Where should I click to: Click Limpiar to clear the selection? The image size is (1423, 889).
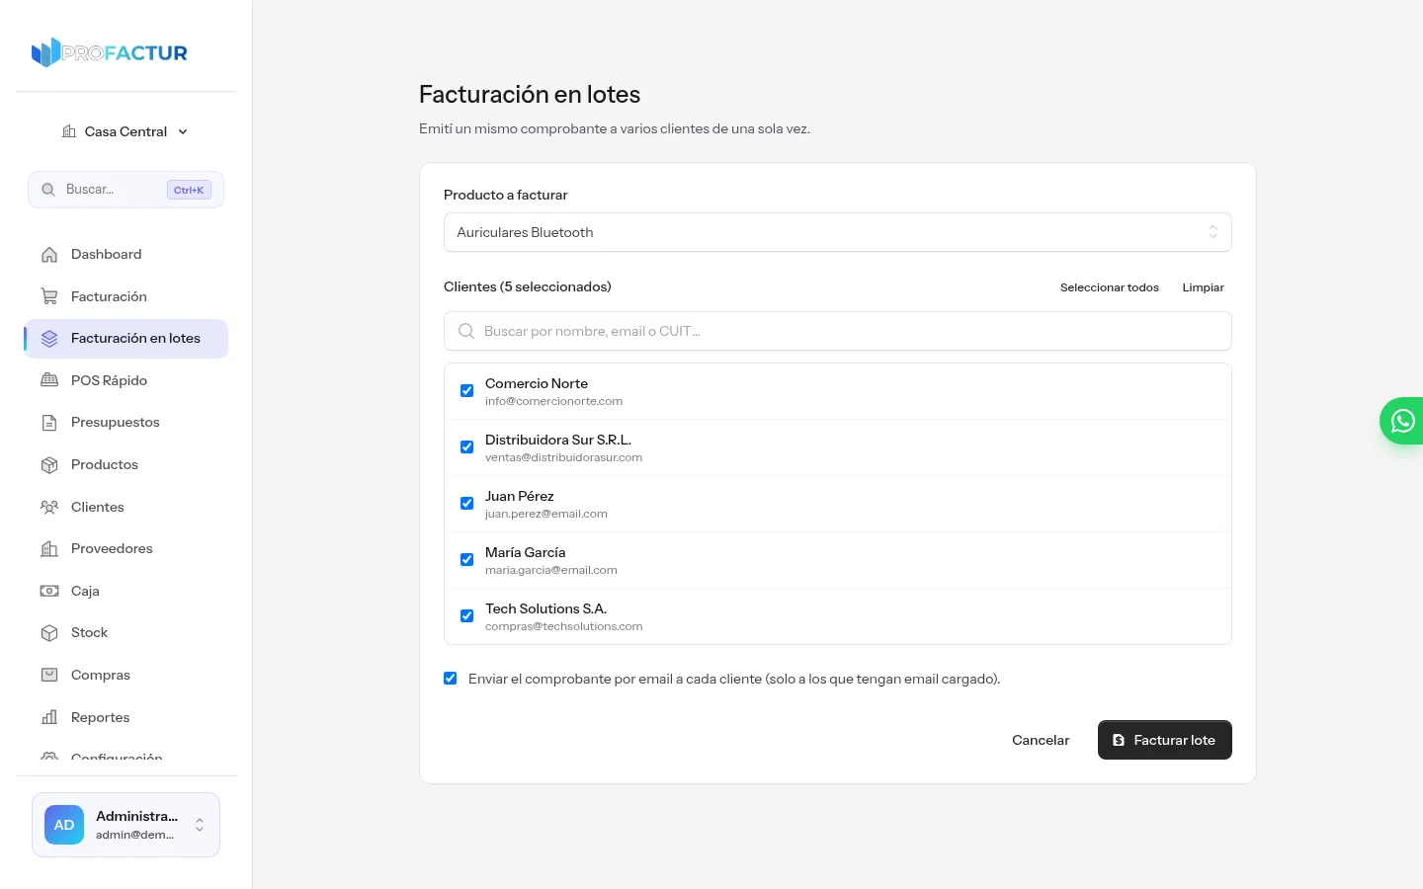[x=1204, y=287]
